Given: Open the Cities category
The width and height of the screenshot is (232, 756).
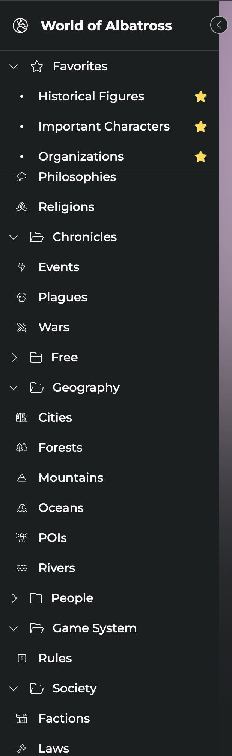Looking at the screenshot, I should pos(55,417).
